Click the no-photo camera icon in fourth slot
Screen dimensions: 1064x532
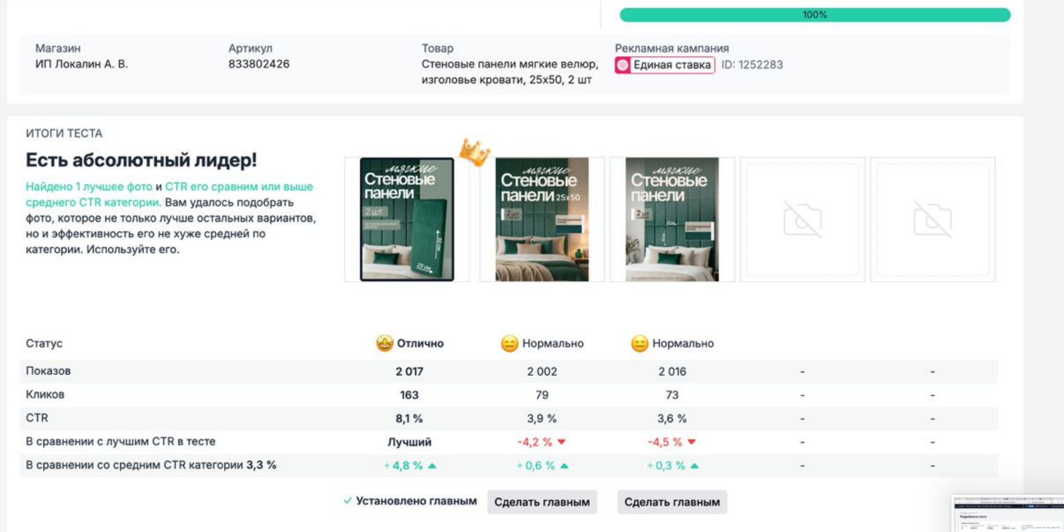coord(802,220)
